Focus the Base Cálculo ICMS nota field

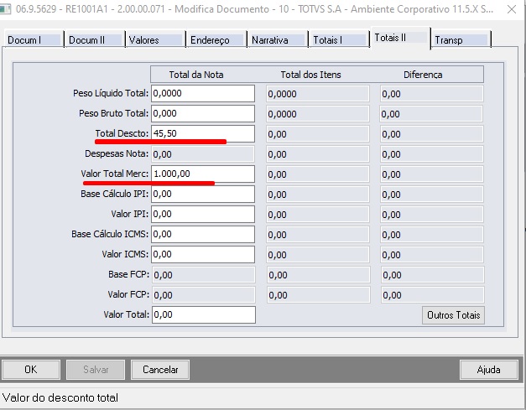point(203,234)
